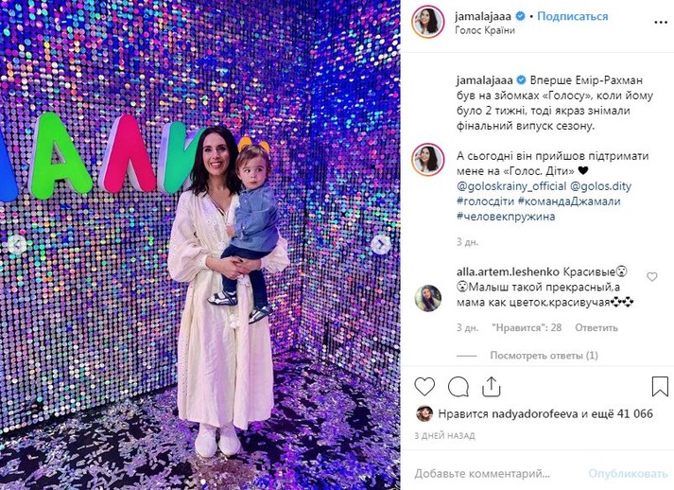Open the three-dots more options menu

click(x=661, y=23)
